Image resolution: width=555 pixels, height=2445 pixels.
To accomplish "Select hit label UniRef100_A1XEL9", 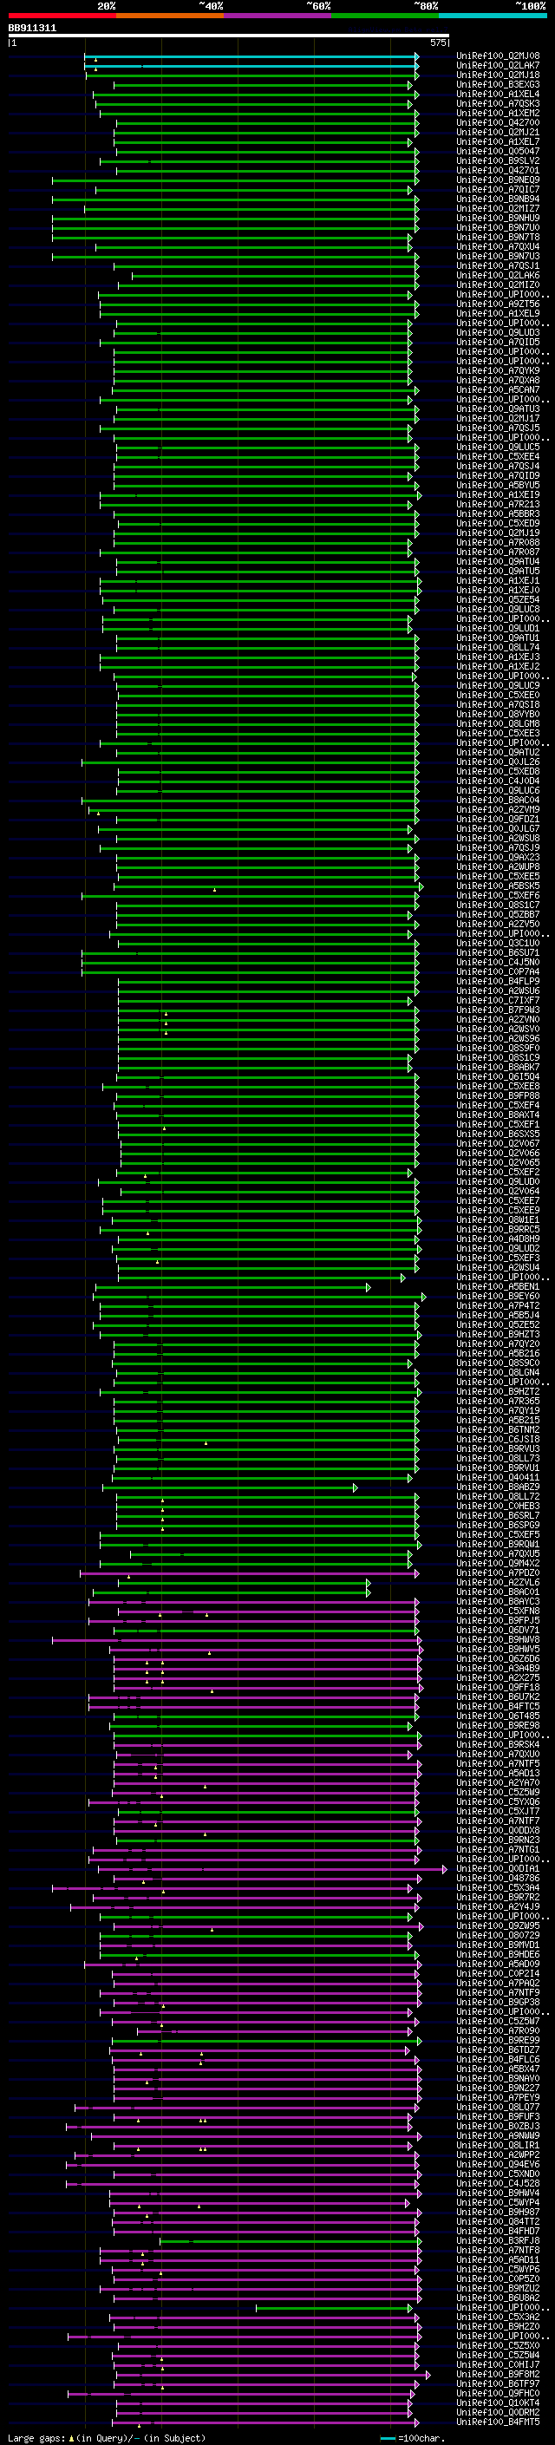I will [498, 313].
